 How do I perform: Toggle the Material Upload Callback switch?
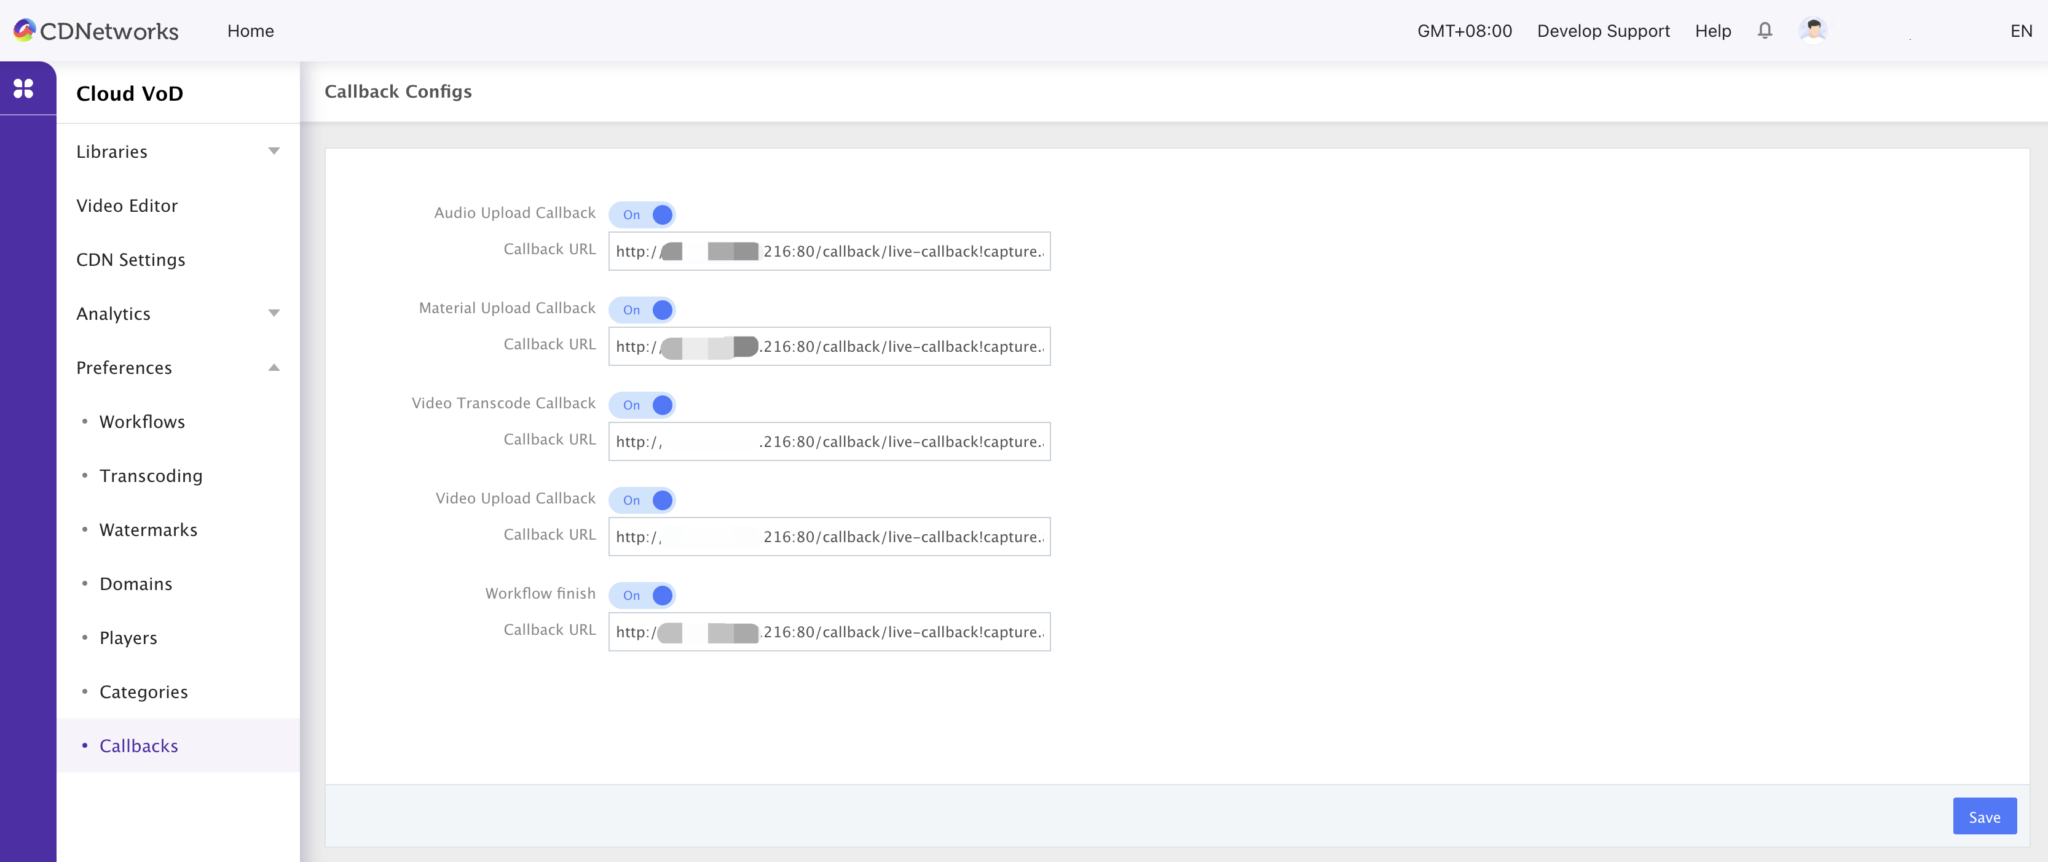(642, 310)
